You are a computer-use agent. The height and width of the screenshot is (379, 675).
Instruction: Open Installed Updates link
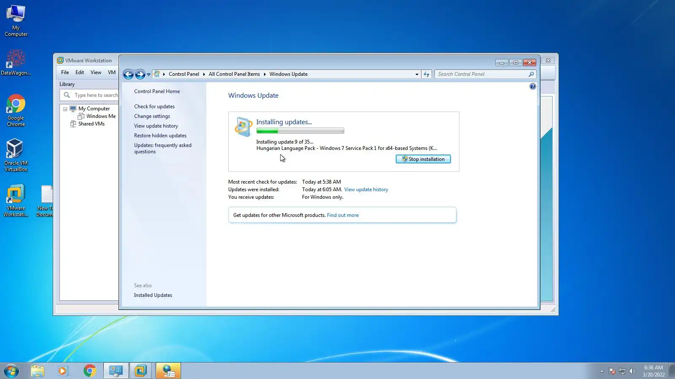click(x=153, y=295)
